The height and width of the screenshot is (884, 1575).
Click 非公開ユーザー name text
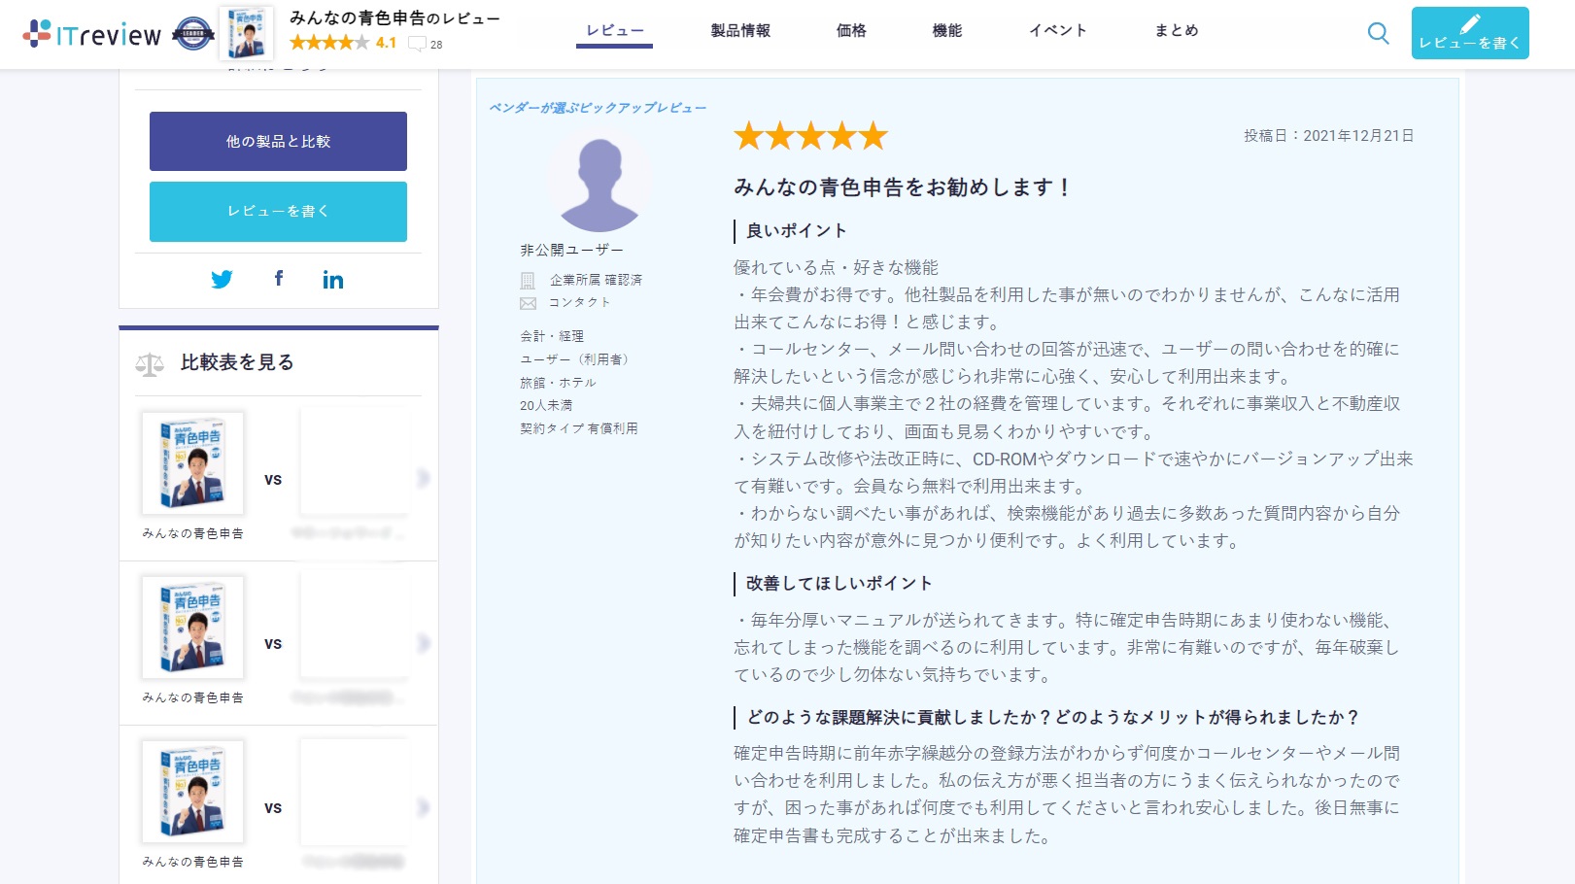tap(572, 250)
